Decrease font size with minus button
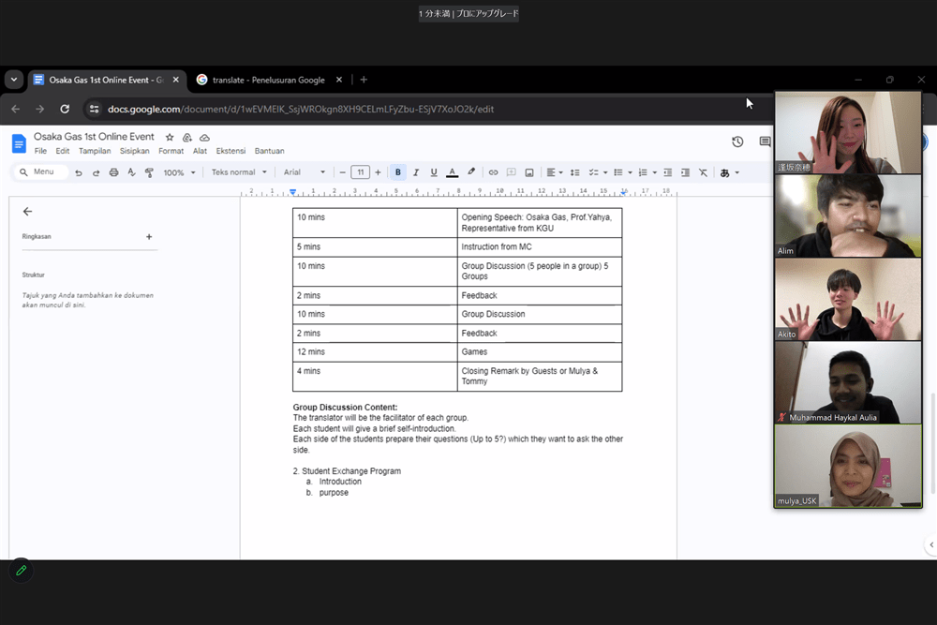 [x=342, y=172]
